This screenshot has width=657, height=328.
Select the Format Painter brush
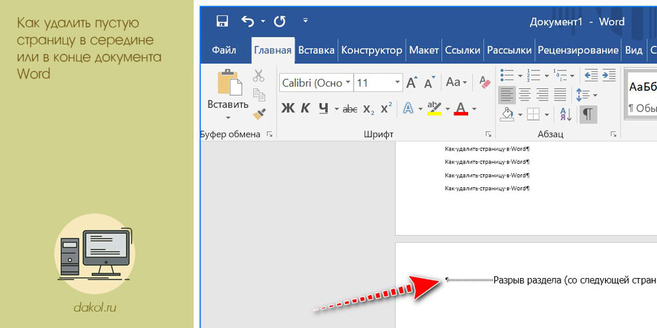point(259,114)
